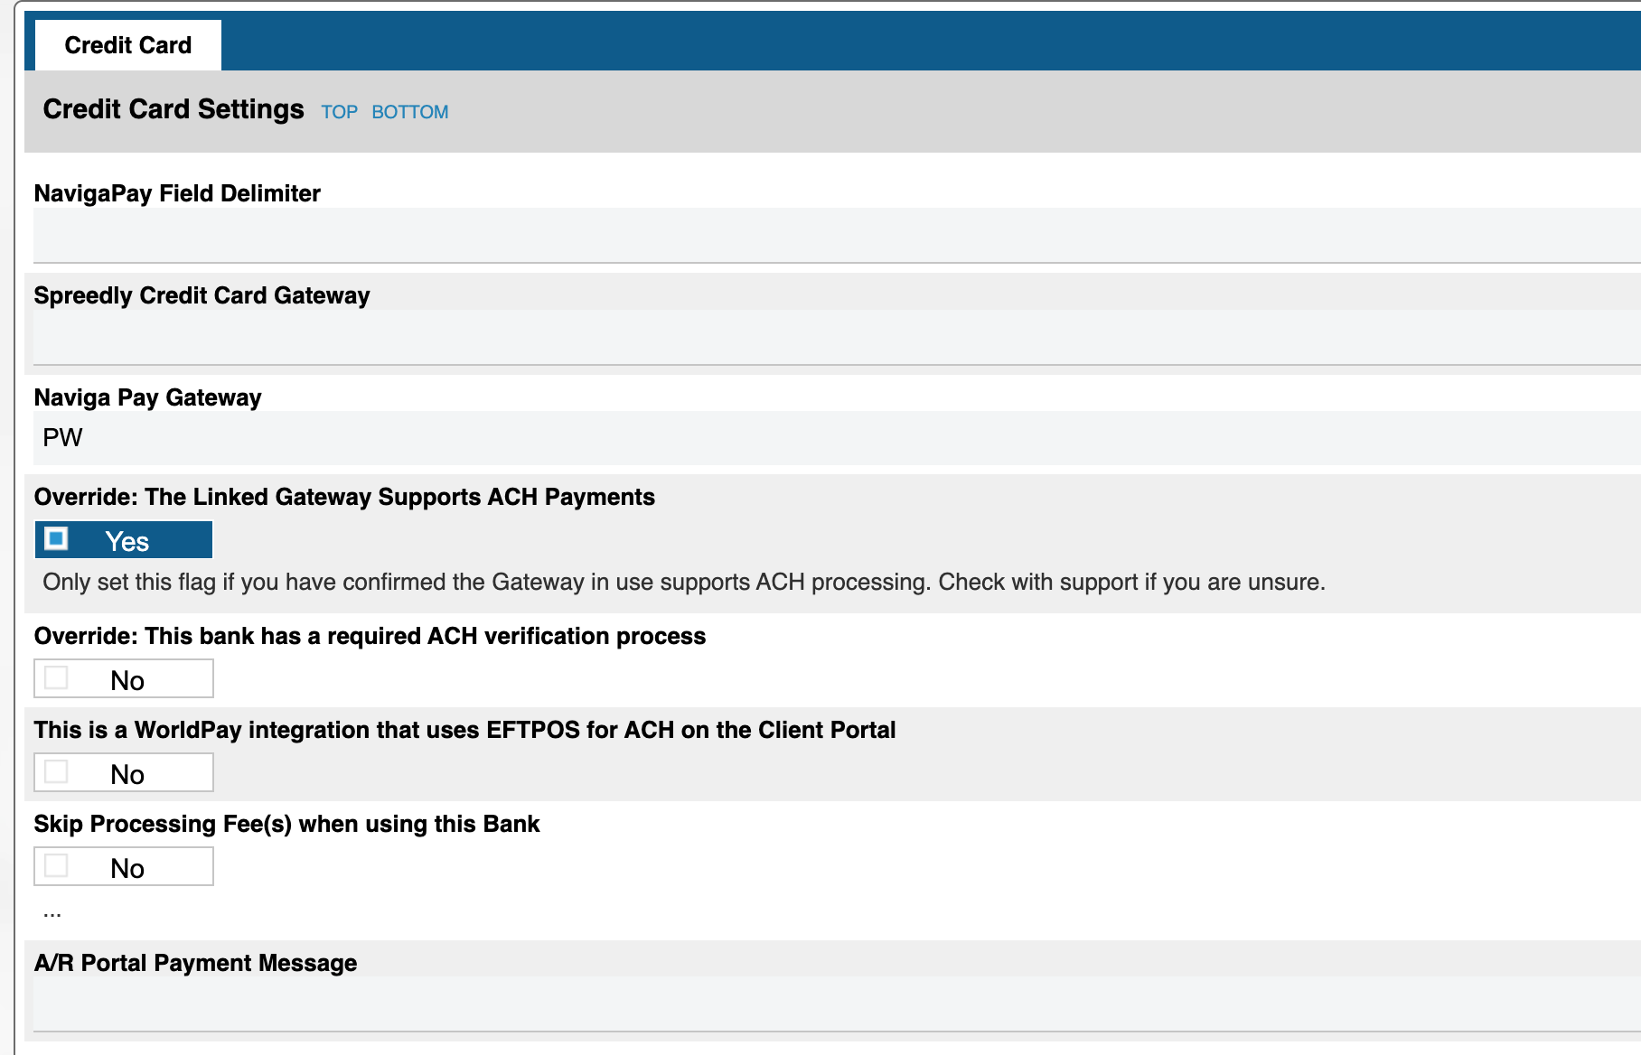Tick the WorldPay EFTPOS integration checkbox
Screen dimensions: 1641x1055
57,772
